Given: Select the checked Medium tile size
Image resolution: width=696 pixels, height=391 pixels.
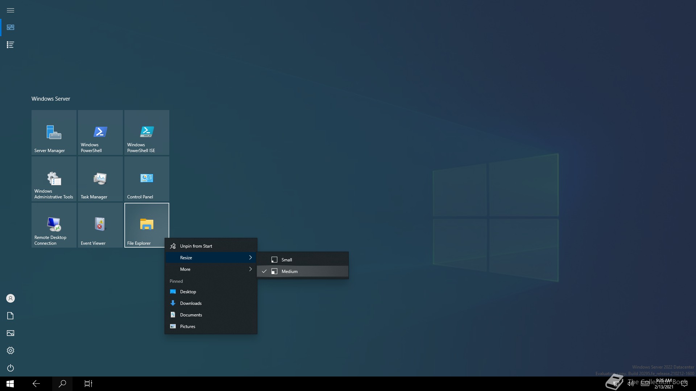Looking at the screenshot, I should (303, 272).
